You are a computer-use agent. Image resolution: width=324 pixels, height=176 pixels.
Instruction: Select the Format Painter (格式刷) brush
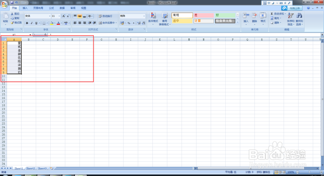click(x=12, y=23)
